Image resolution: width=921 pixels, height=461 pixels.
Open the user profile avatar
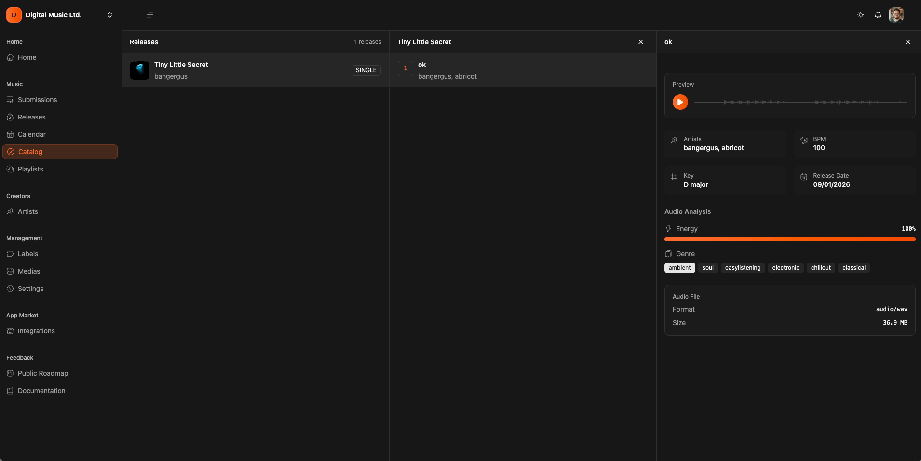pos(896,15)
